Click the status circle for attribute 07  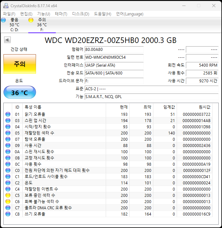8,139
